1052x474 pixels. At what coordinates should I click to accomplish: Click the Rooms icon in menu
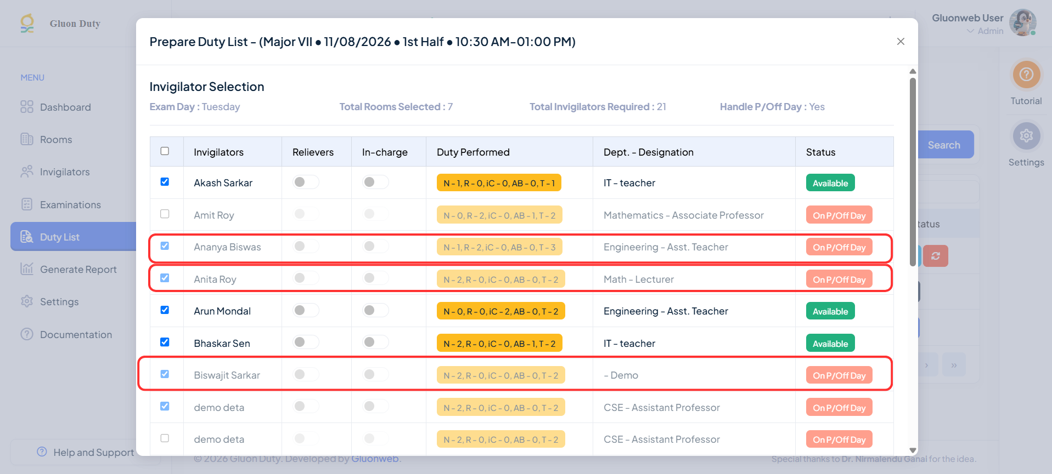(27, 139)
